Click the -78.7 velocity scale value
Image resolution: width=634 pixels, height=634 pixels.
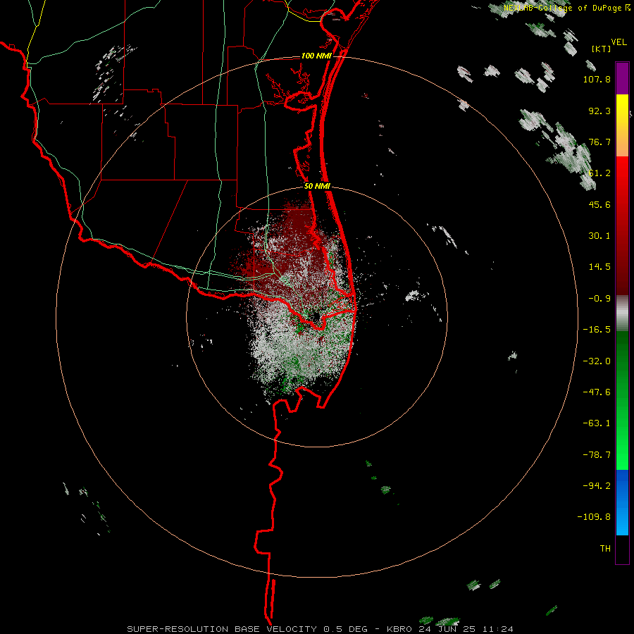coord(597,455)
